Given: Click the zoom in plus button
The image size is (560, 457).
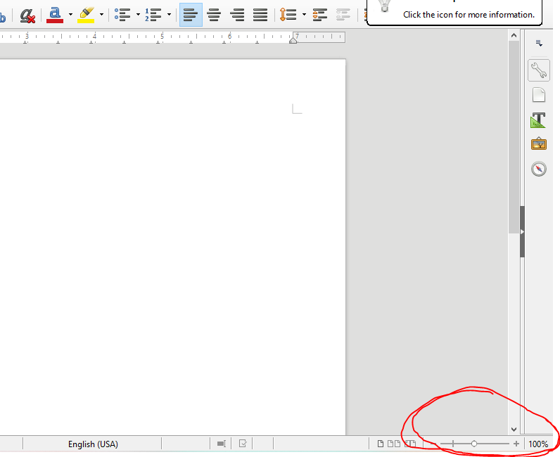Looking at the screenshot, I should coord(516,444).
